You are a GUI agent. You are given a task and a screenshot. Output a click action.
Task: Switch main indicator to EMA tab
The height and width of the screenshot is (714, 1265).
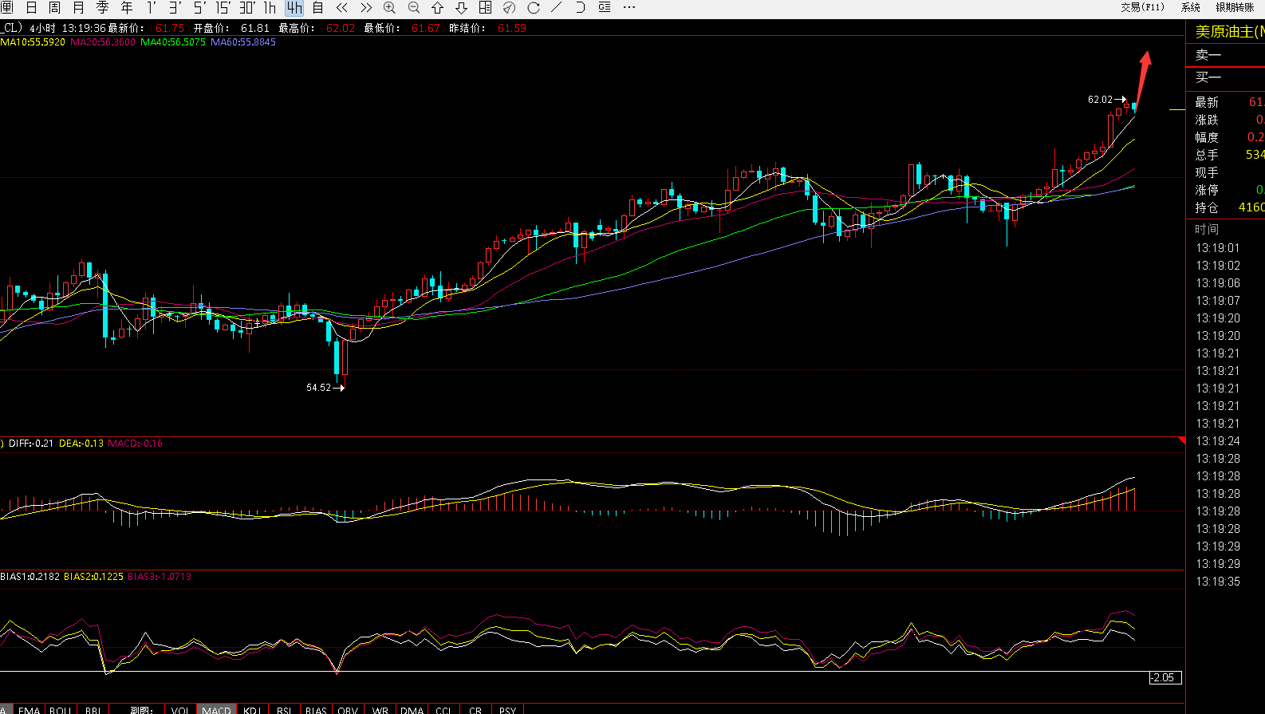click(30, 709)
